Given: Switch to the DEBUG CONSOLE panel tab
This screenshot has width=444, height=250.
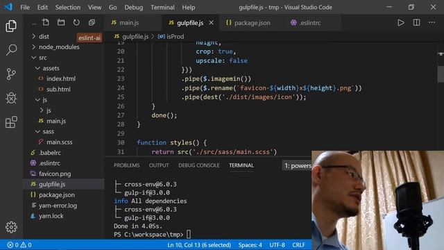Looking at the screenshot, I should (x=199, y=165).
